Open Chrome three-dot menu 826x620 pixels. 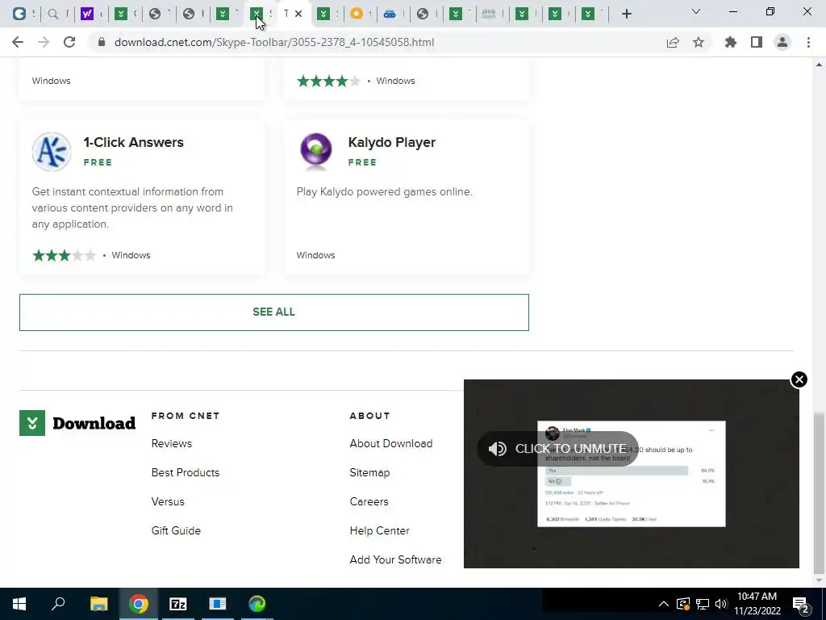[808, 42]
